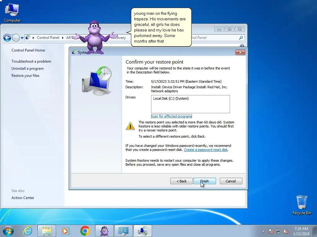Open Windows Media Player from taskbar
This screenshot has height=237, width=317.
[66, 231]
